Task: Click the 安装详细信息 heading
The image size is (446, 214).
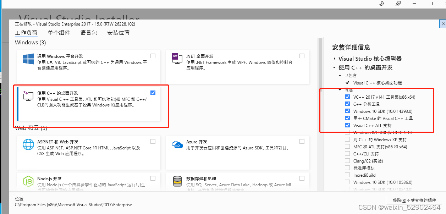Action: [x=351, y=47]
